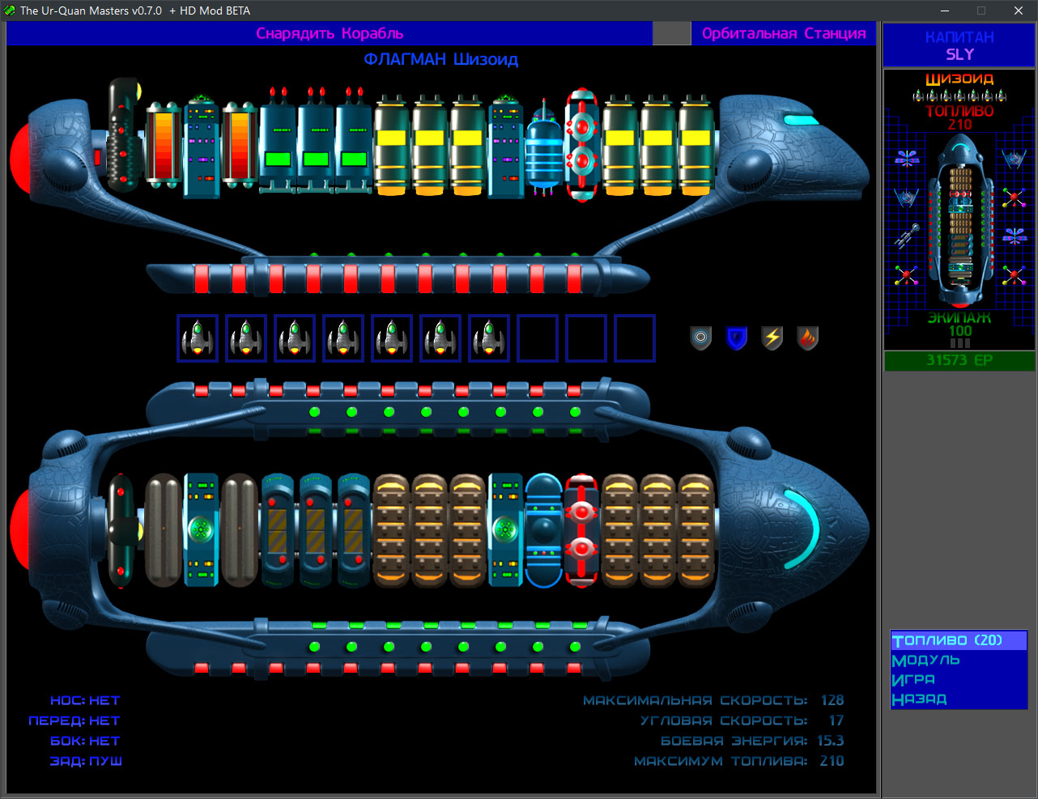
Task: Pick the first yellow-banded tank module in side view
Action: point(392,146)
